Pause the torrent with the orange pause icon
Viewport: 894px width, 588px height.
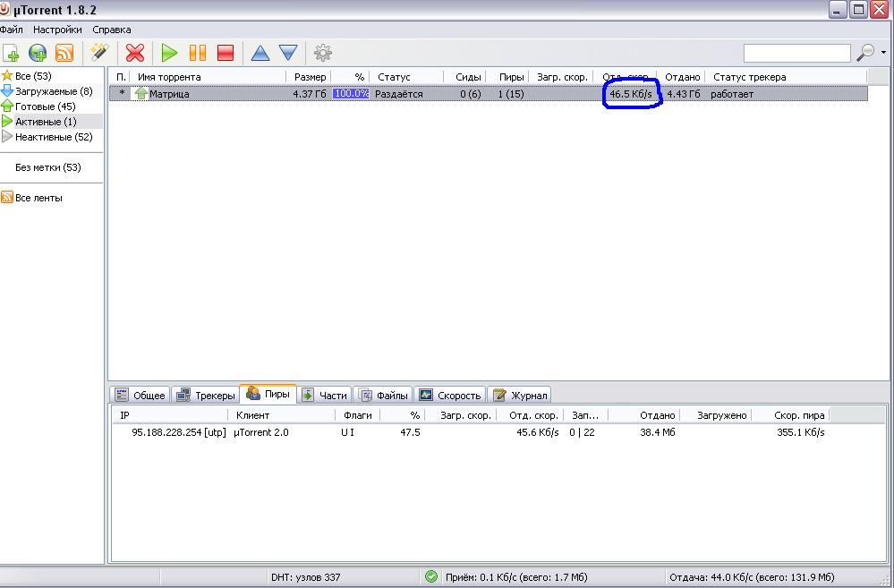197,54
